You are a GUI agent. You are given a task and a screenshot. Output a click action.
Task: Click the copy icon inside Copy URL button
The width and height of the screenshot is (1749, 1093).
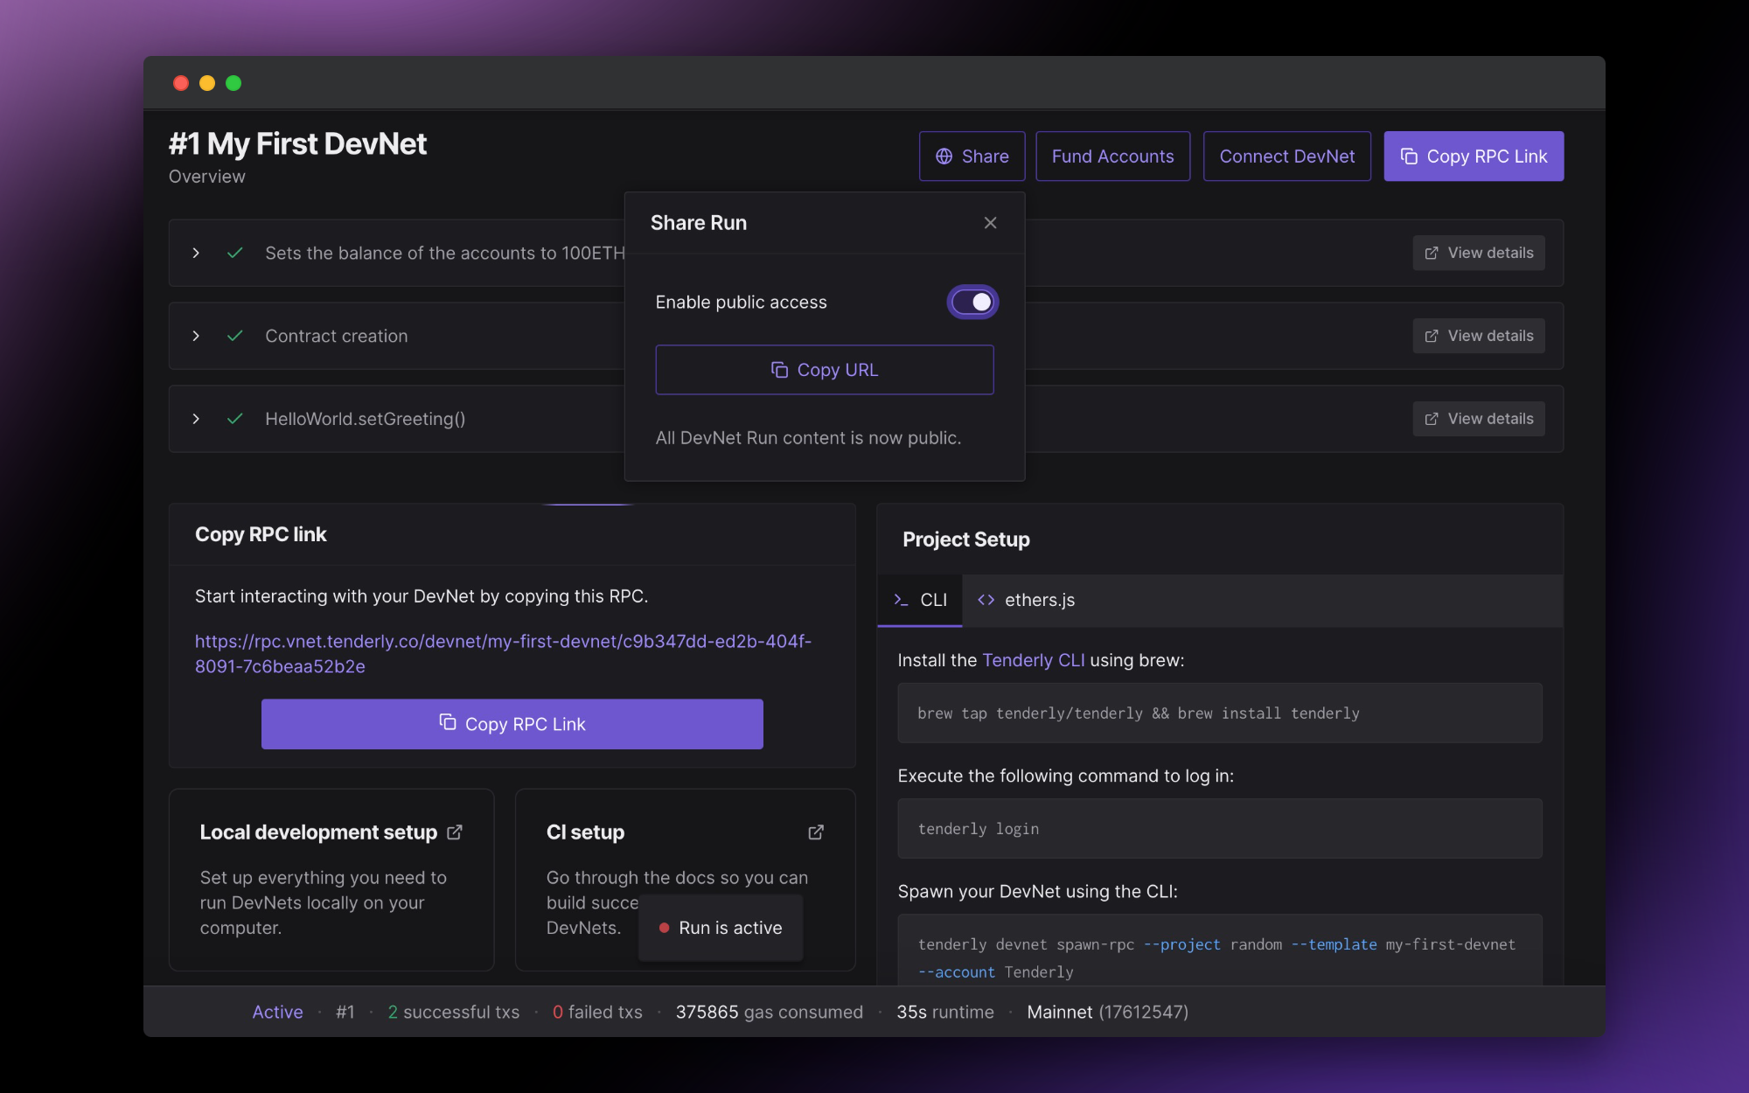click(778, 369)
